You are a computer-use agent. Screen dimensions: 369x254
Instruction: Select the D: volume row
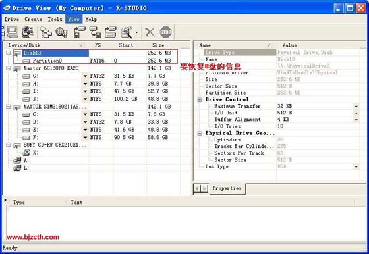click(96, 122)
